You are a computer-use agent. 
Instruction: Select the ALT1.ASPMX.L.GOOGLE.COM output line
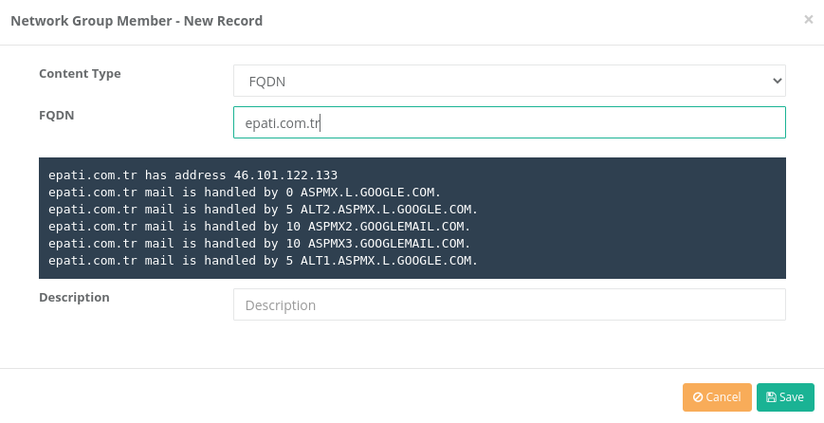coord(264,261)
